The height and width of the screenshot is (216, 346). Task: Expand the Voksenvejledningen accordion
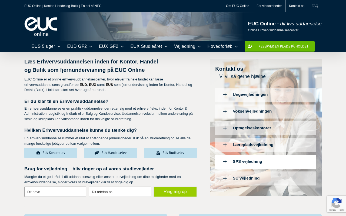click(266, 112)
